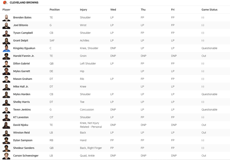This screenshot has width=230, height=160.
Task: Click the Player column header
Action: (6, 10)
